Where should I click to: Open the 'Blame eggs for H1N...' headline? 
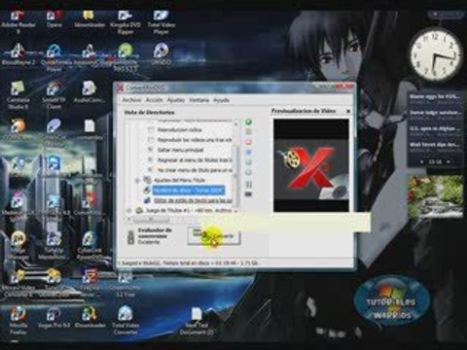pos(435,96)
